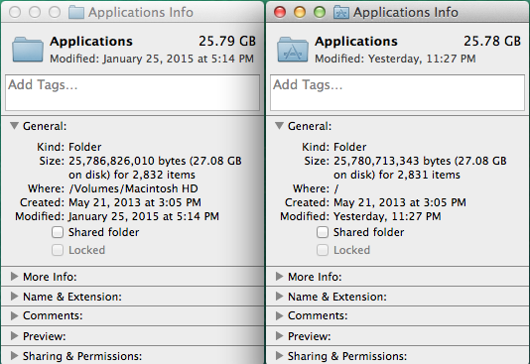Click the 25.79 GB size text
The width and height of the screenshot is (530, 364).
(227, 42)
